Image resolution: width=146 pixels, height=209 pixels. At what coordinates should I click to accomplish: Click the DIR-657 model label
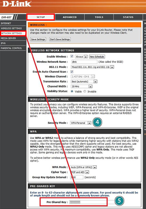(x=6, y=17)
